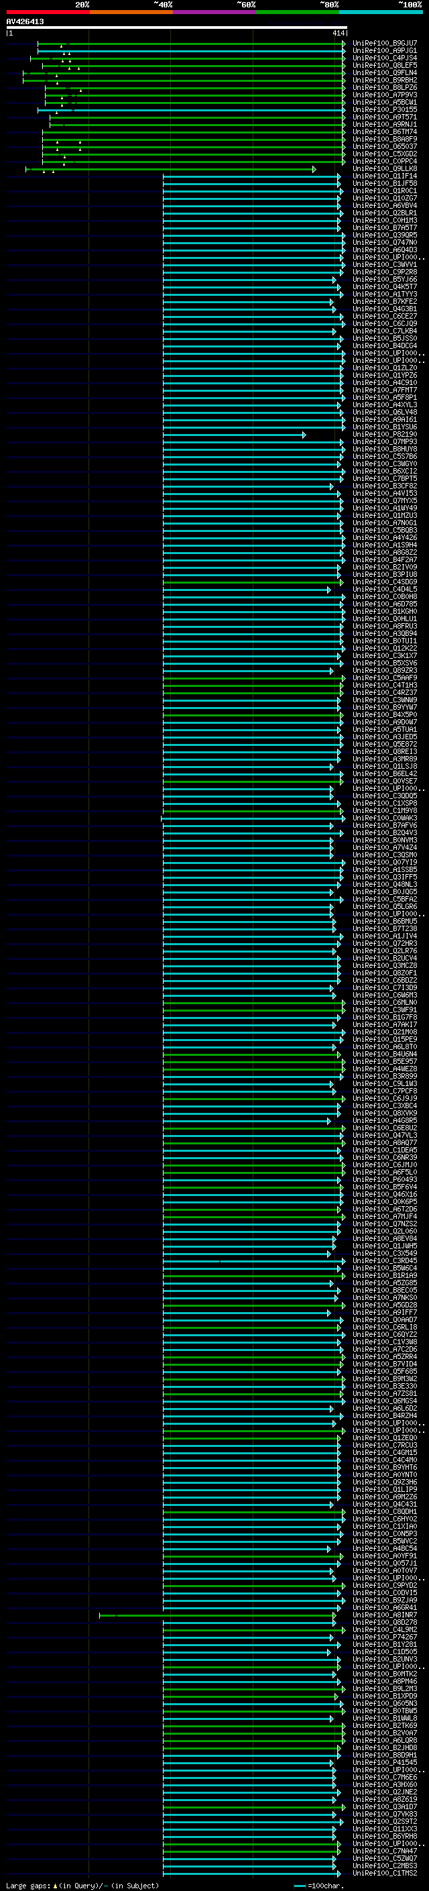The width and height of the screenshot is (429, 1891).
Task: Click label UniRef100_A6VBV4
Action: click(385, 205)
